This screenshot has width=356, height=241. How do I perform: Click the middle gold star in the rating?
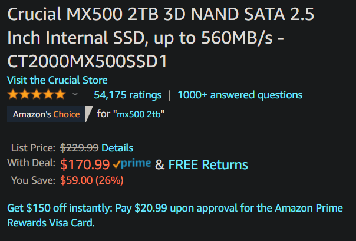(x=37, y=94)
